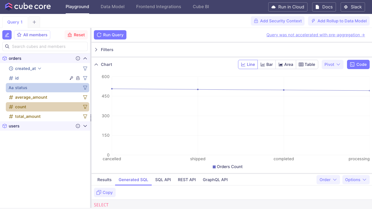Viewport: 372px width, 209px height.
Task: Click the sidebar resize handle
Action: click(x=91, y=118)
